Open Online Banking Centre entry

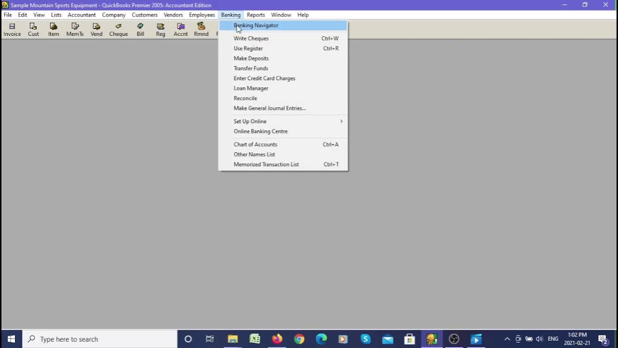pos(283,131)
